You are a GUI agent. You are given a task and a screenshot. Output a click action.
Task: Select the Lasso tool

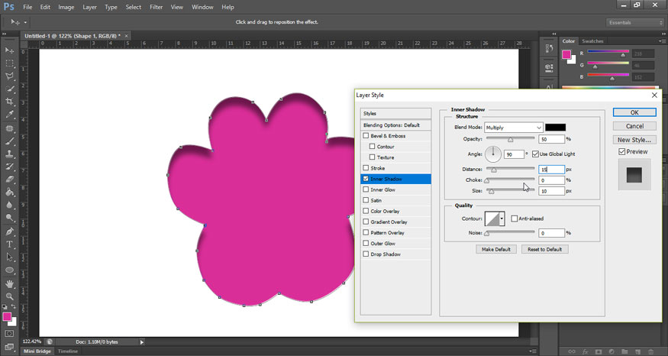10,76
